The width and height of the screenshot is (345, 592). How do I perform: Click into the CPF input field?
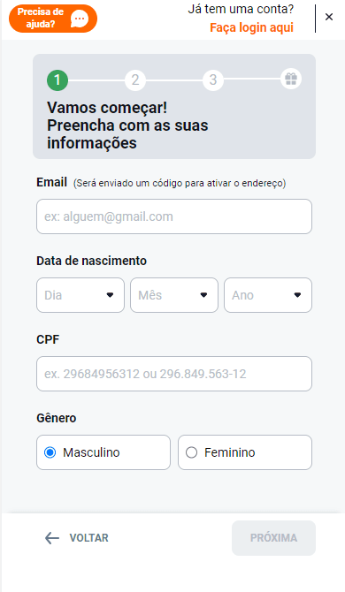coord(174,374)
